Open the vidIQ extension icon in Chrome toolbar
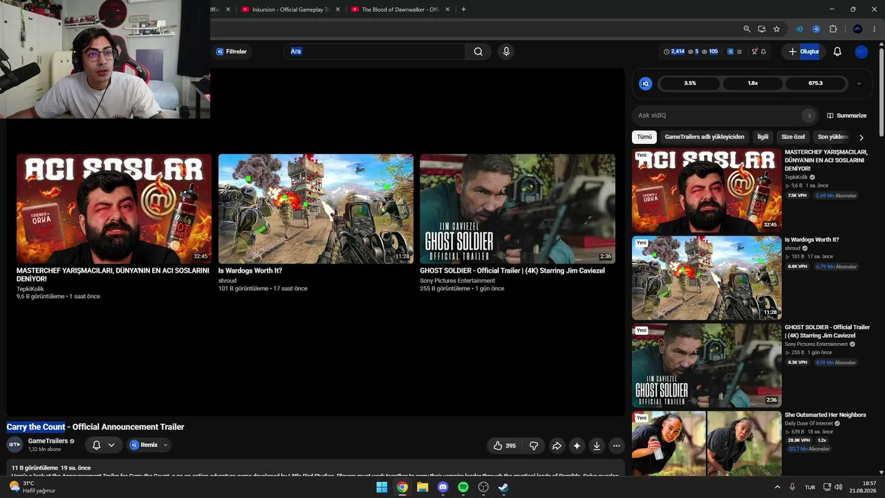Viewport: 885px width, 498px height. [817, 29]
